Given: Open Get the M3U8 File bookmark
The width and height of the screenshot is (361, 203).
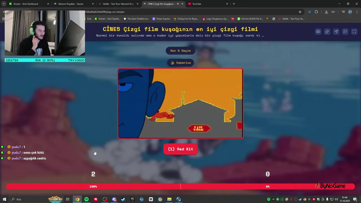Looking at the screenshot, I should point(250,19).
